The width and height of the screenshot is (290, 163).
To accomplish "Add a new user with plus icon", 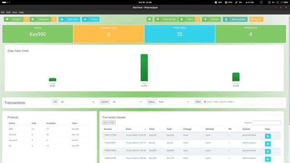I will 198,19.
